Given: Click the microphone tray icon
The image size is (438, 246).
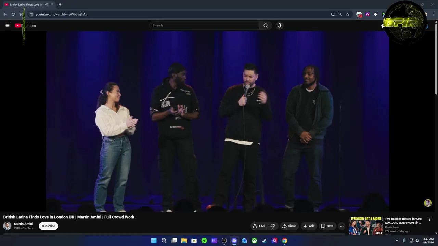Looking at the screenshot, I should coord(404,241).
